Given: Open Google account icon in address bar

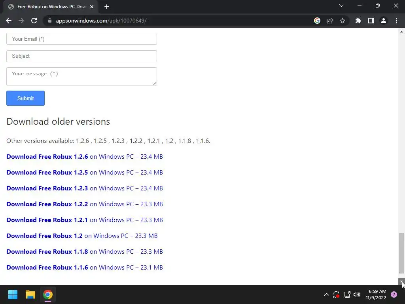Looking at the screenshot, I should (317, 21).
